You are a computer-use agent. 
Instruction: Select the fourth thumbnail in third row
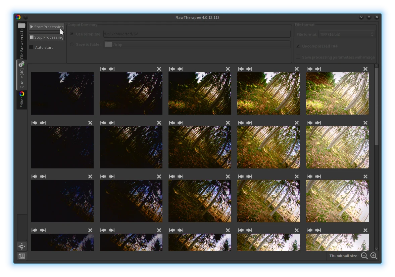point(268,201)
